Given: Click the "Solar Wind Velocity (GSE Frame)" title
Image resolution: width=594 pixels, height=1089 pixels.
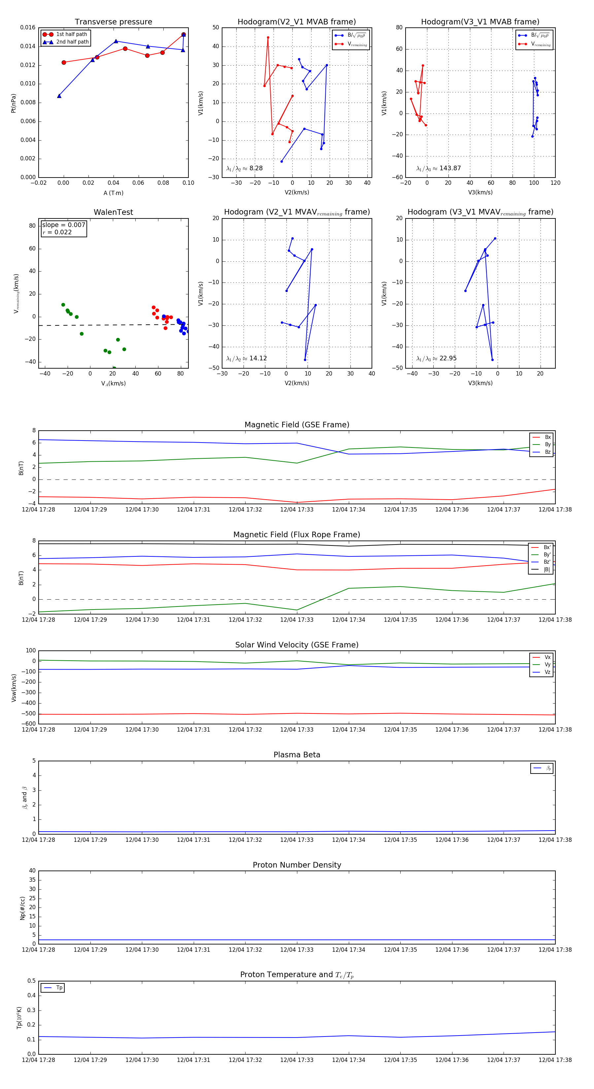Looking at the screenshot, I should [x=297, y=645].
